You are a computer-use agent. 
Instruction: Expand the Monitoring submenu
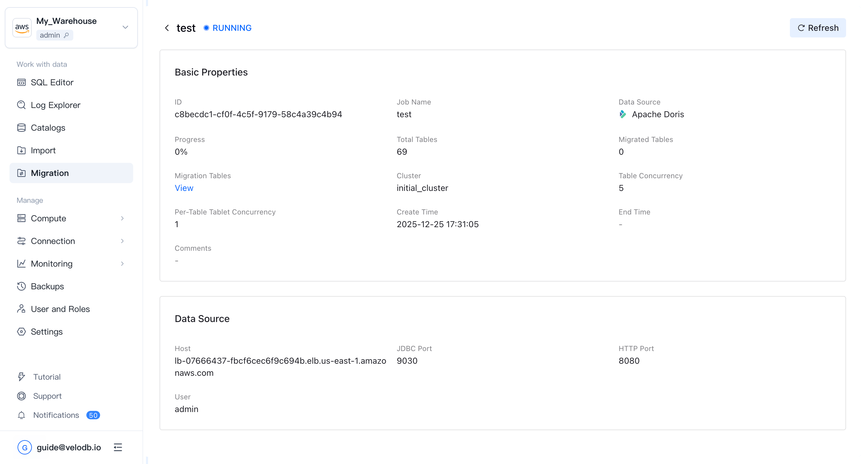[122, 264]
